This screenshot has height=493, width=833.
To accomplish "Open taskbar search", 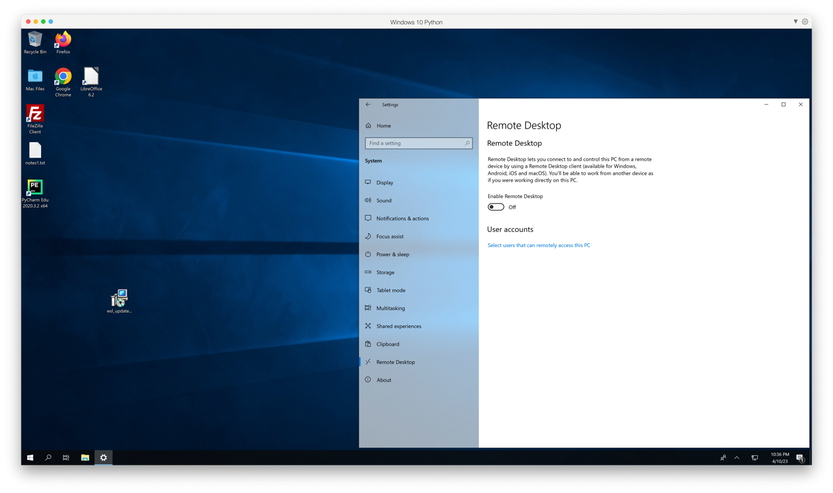I will tap(48, 458).
